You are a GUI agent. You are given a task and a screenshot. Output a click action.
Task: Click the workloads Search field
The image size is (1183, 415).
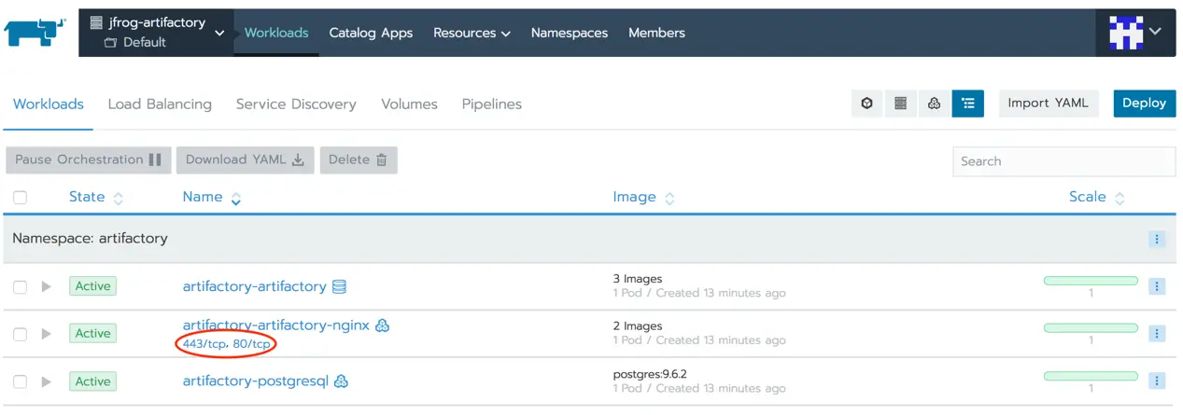[1063, 161]
